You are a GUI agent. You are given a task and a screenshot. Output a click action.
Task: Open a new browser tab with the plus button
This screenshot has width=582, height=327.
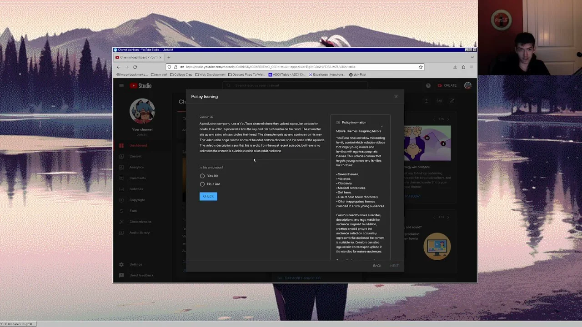(x=169, y=57)
